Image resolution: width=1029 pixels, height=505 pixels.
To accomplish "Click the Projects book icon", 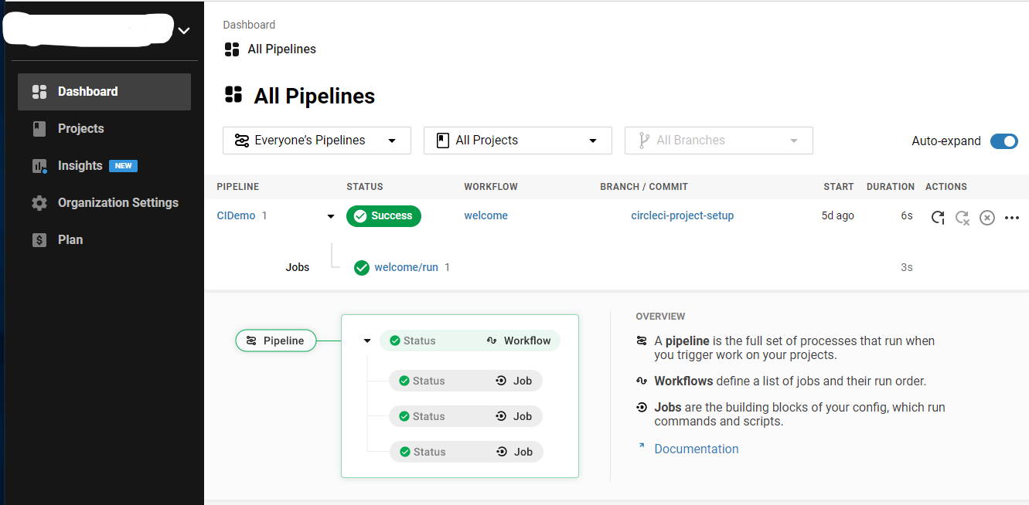I will tap(39, 129).
